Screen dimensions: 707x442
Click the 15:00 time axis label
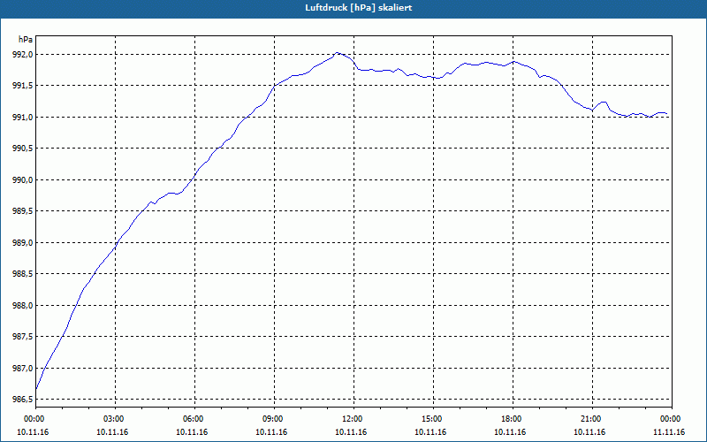[x=433, y=419]
